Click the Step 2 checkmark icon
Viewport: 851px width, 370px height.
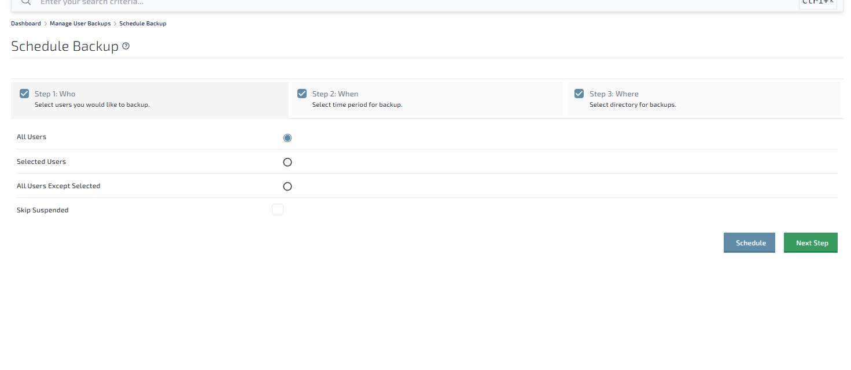[302, 94]
